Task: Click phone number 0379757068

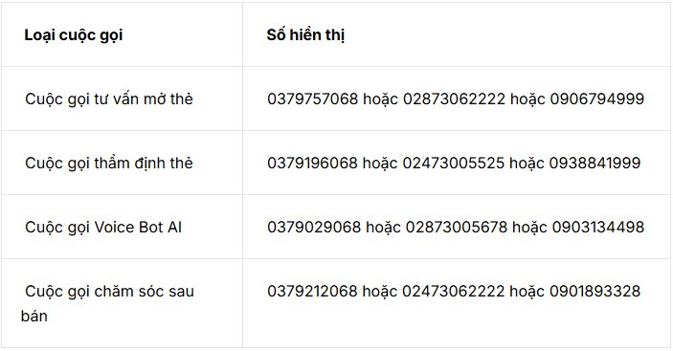Action: pyautogui.click(x=312, y=99)
